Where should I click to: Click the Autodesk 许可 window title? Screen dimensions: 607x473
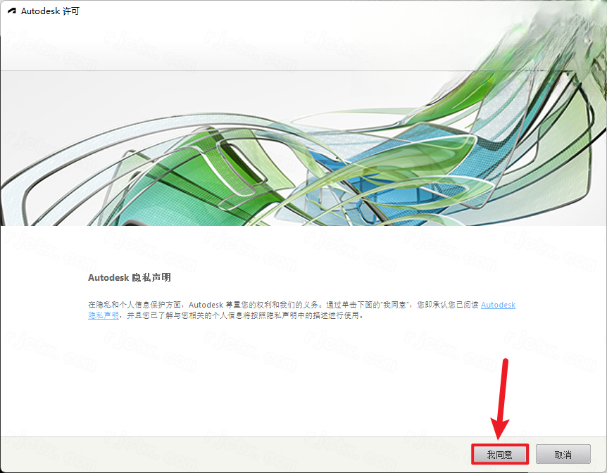click(50, 11)
